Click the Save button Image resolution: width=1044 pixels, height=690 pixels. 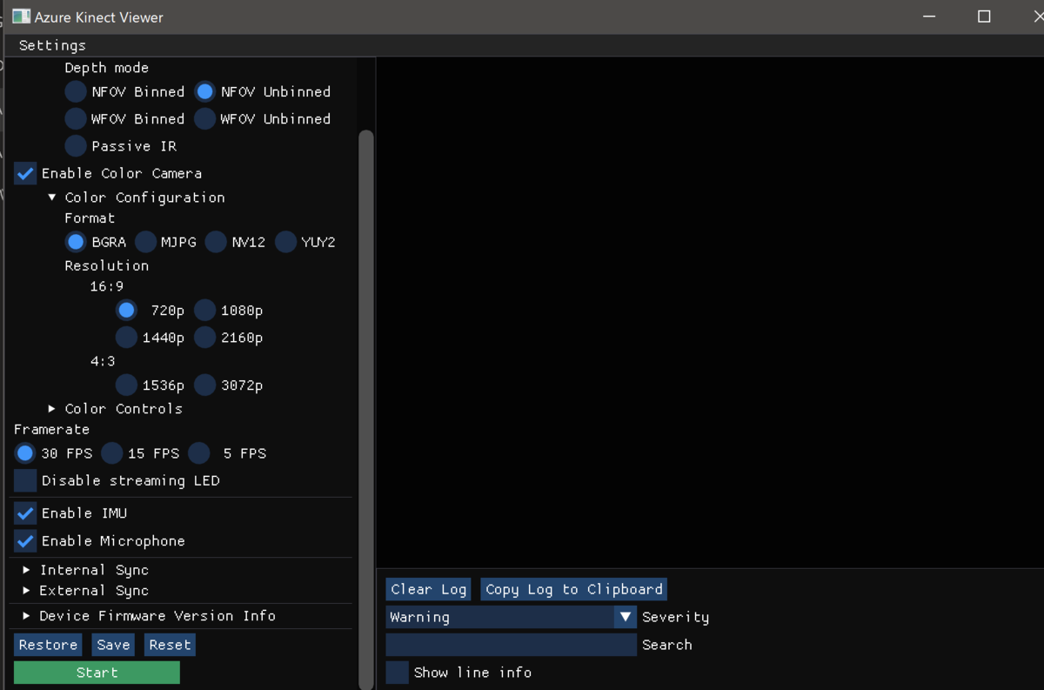tap(113, 645)
